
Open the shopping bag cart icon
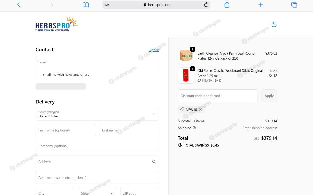click(274, 24)
